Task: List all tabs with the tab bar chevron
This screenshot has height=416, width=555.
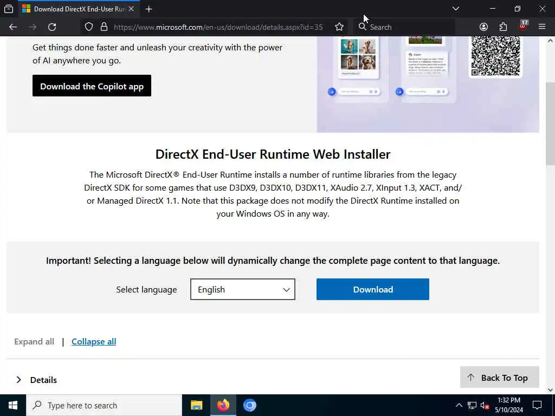Action: tap(456, 9)
